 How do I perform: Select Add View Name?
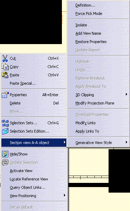(x=88, y=33)
